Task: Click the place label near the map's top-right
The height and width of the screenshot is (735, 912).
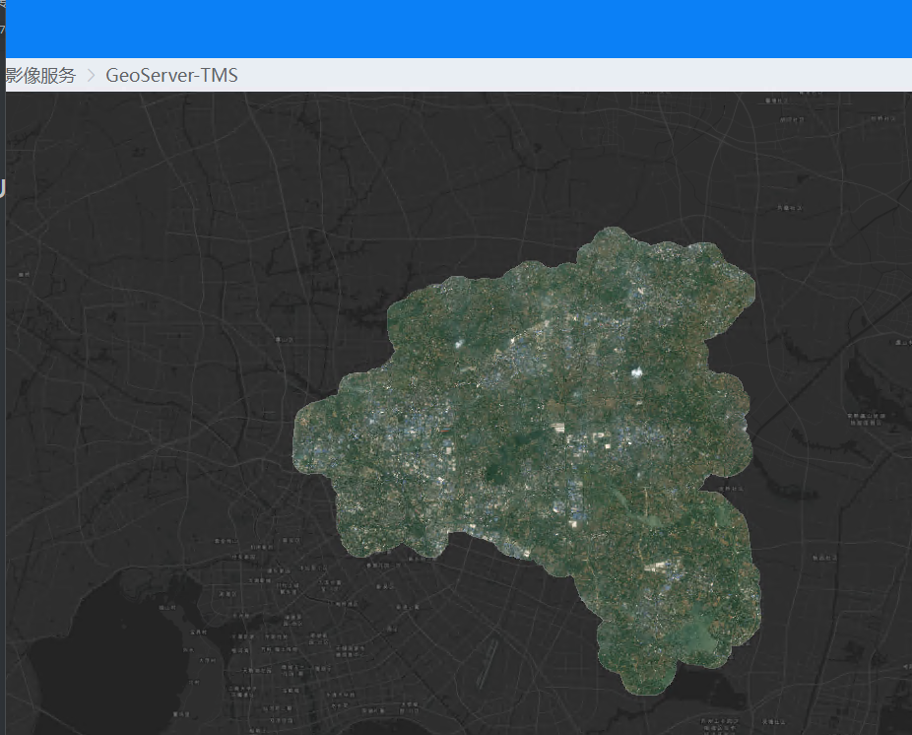Action: pyautogui.click(x=882, y=119)
